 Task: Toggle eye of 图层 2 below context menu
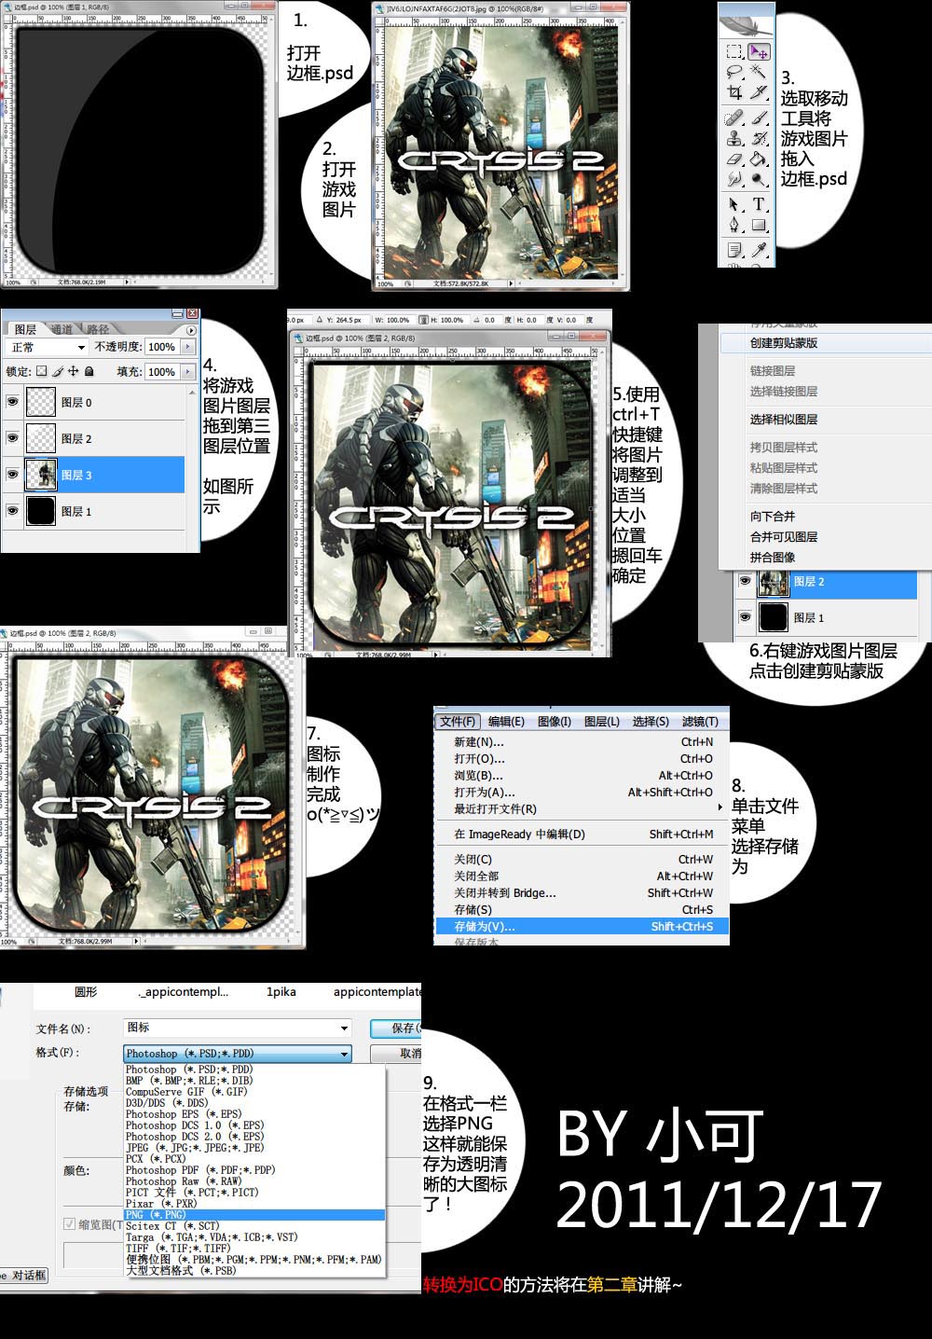[x=745, y=581]
